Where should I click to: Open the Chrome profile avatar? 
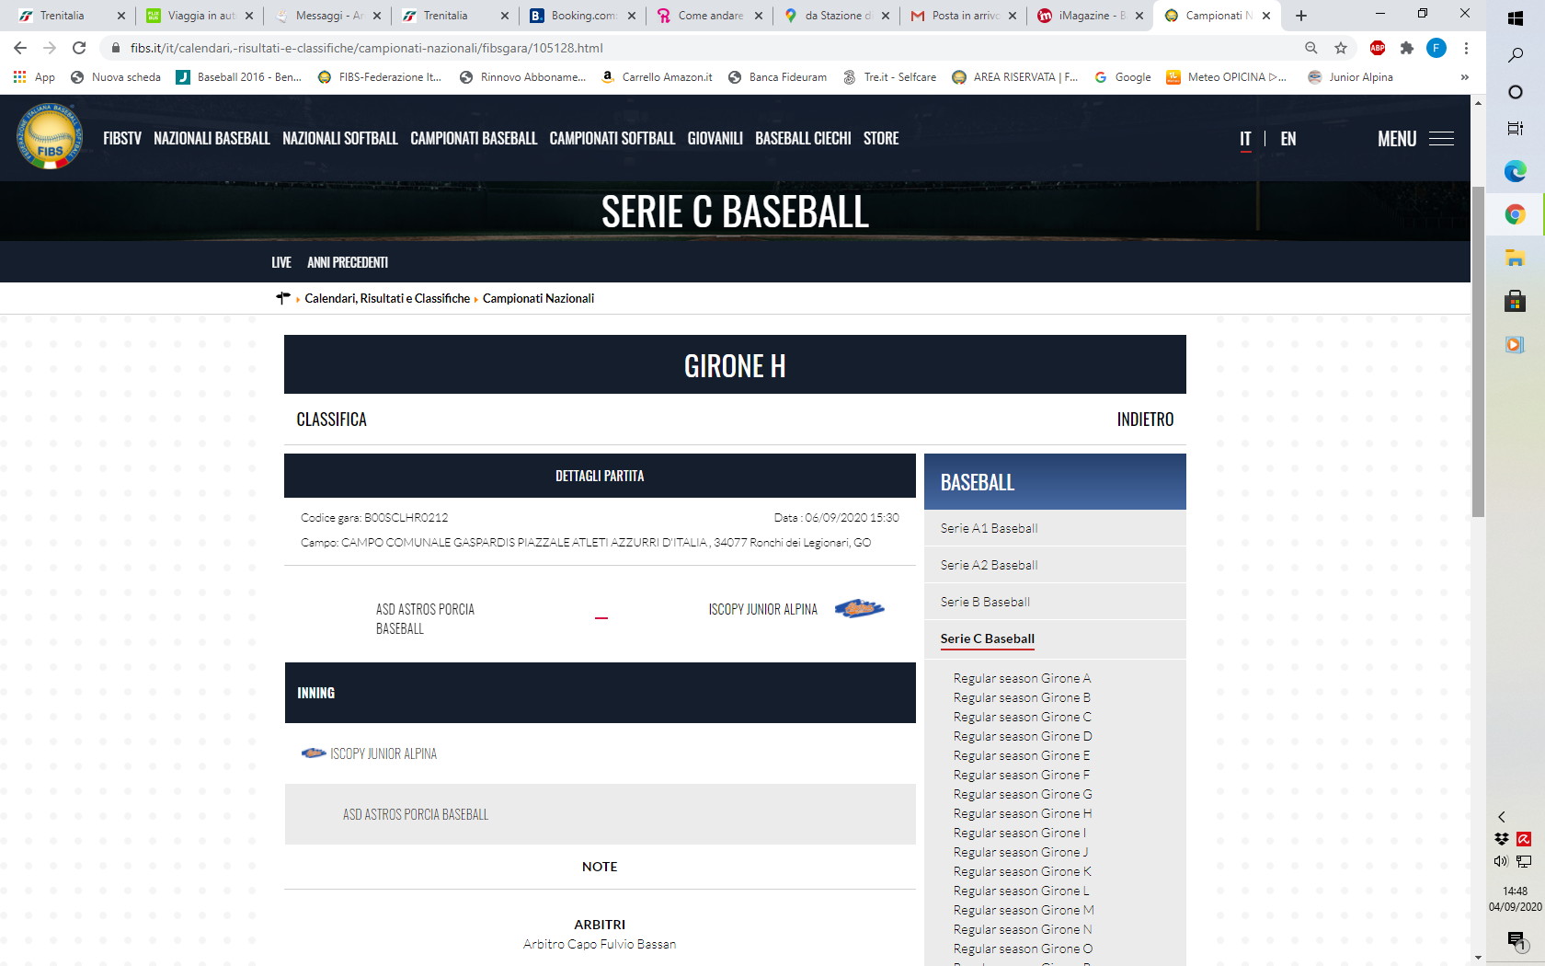1436,48
